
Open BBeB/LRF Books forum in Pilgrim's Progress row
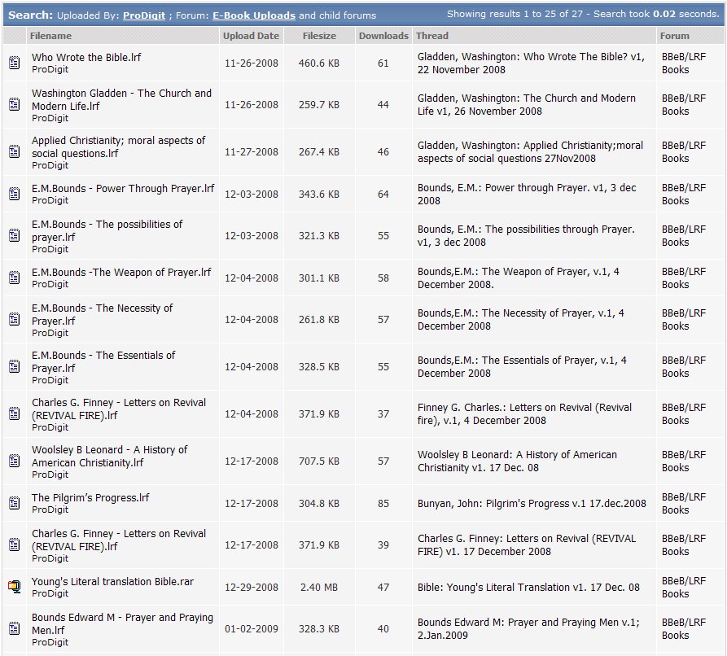[684, 504]
